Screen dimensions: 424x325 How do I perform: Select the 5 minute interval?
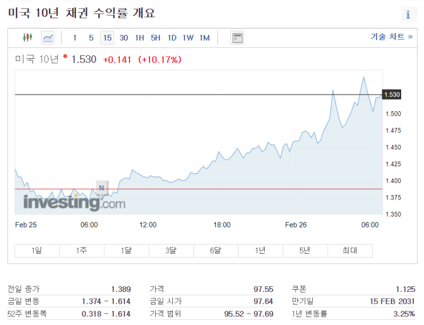point(91,38)
